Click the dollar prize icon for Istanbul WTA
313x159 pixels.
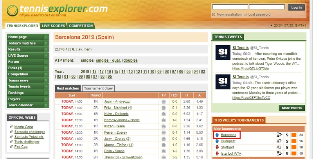(287, 154)
